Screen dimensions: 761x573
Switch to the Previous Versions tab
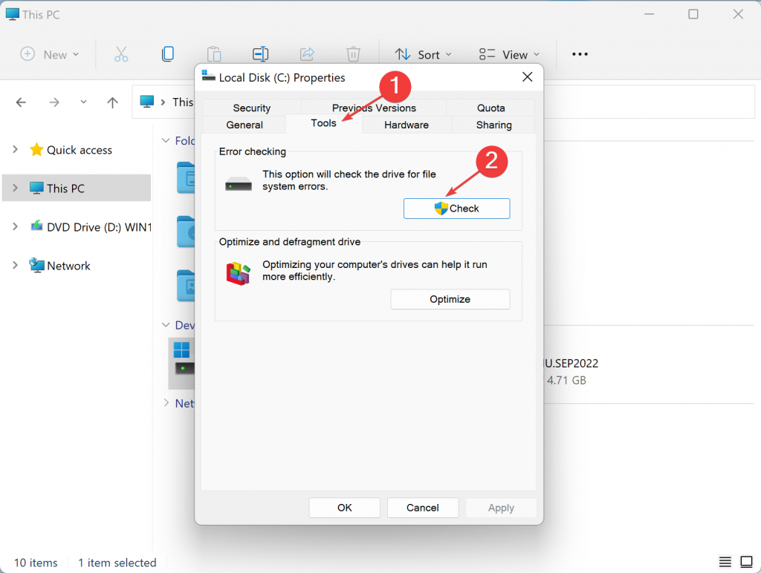tap(374, 108)
